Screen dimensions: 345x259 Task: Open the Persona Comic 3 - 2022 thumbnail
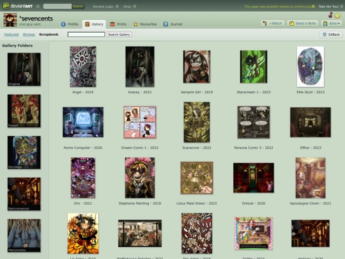pyautogui.click(x=254, y=122)
